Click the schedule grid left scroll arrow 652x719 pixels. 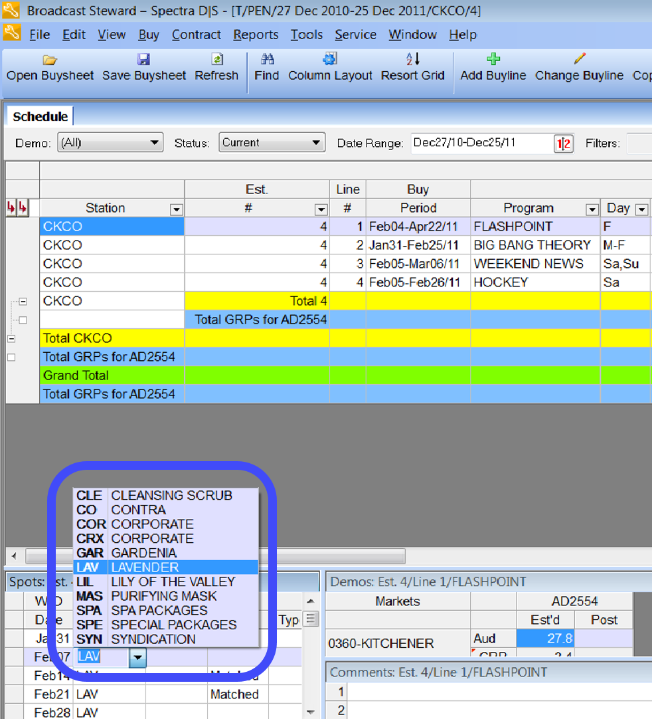pyautogui.click(x=14, y=556)
